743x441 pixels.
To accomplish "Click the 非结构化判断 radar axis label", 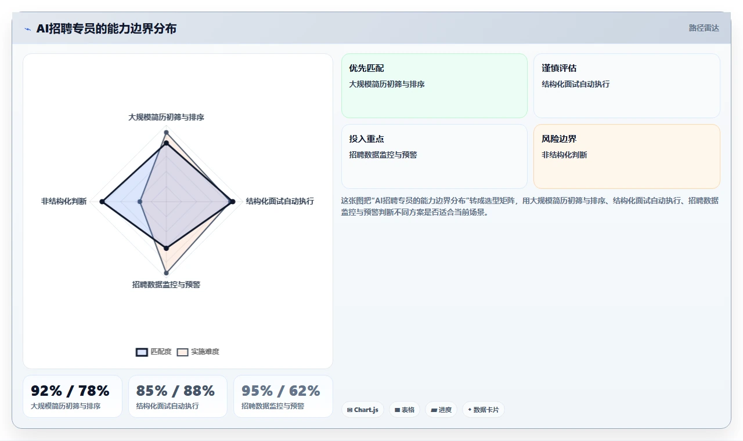I will coord(64,201).
